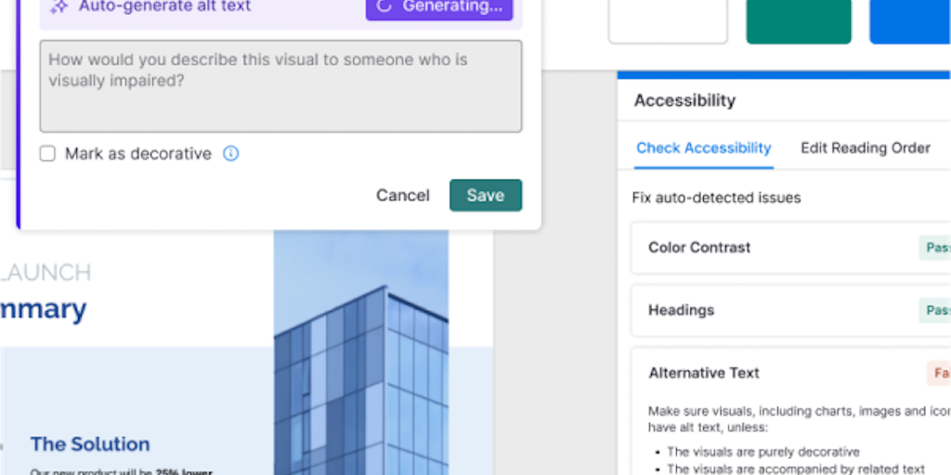Expand the Color Contrast check

pos(700,248)
